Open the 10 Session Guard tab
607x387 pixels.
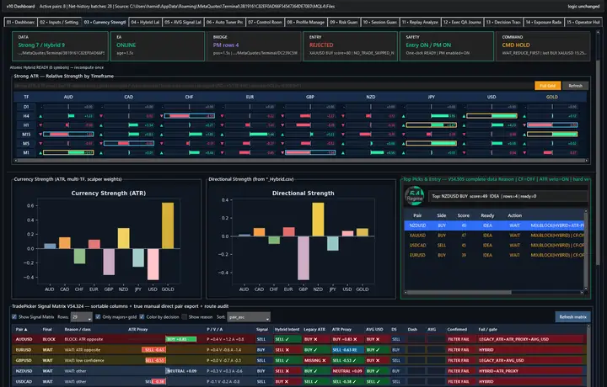[379, 23]
